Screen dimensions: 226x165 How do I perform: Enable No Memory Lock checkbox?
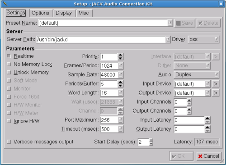[9, 64]
